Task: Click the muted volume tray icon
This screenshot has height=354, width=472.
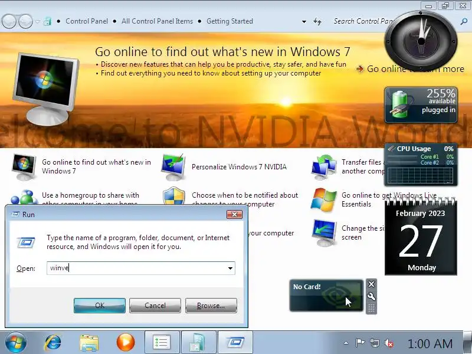Action: [x=389, y=343]
